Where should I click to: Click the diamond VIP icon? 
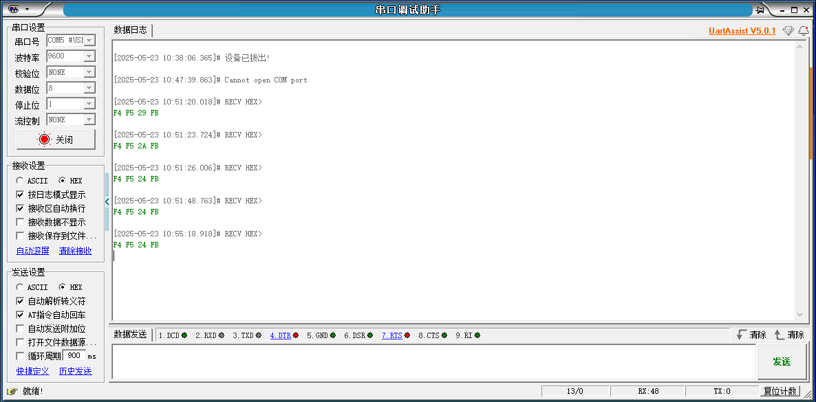(788, 31)
